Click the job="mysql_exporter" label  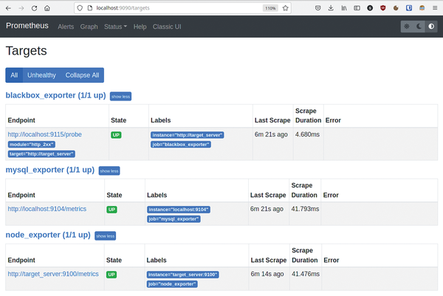[174, 219]
